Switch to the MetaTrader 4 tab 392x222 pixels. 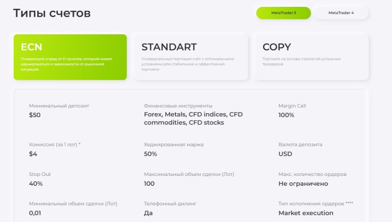coord(341,13)
